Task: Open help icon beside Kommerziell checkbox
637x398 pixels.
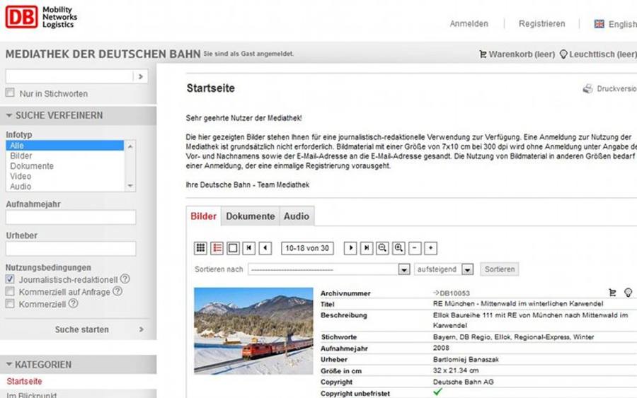Action: pos(73,303)
